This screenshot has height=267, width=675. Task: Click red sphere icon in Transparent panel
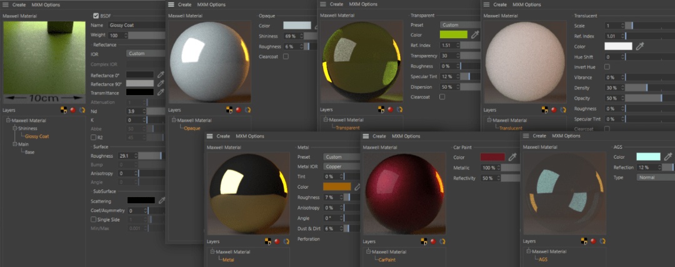coord(391,109)
